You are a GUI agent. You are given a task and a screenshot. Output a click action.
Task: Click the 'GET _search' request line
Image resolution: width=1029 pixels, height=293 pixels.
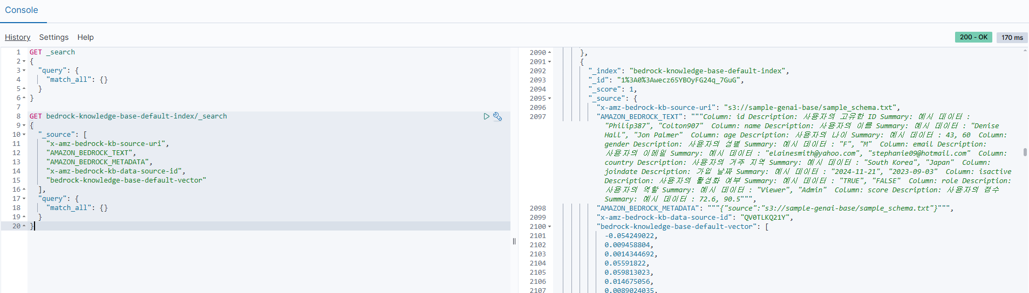click(x=52, y=52)
